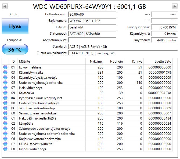Image resolution: width=180 pixels, height=159 pixels.
Task: Click the Huonoin column header
Action: click(x=114, y=62)
